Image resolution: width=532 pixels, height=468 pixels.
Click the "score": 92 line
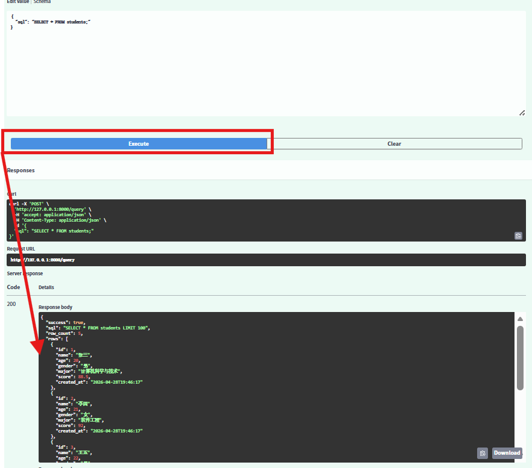click(71, 426)
